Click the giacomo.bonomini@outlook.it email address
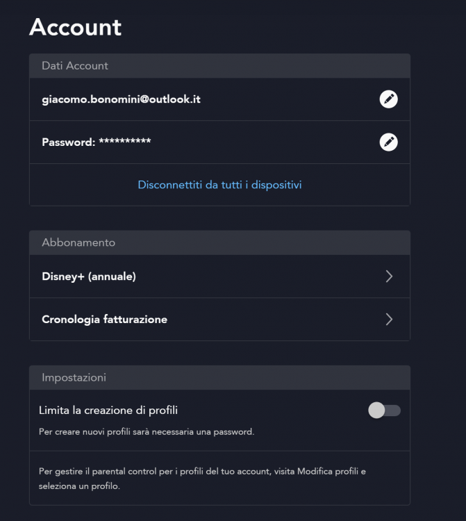The width and height of the screenshot is (466, 521). (121, 99)
